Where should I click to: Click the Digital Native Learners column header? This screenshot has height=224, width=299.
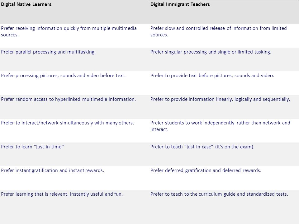point(74,12)
